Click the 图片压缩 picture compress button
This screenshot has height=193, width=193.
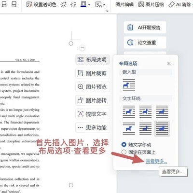click(x=151, y=4)
